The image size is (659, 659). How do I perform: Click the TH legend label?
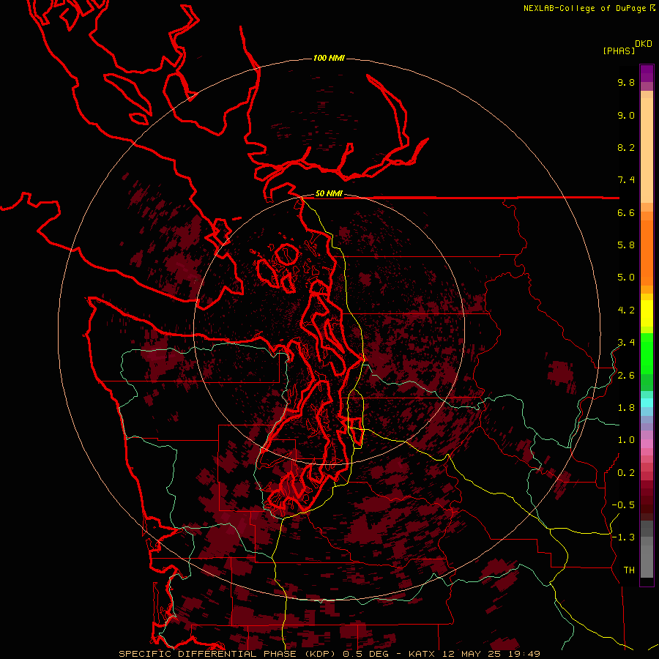(x=629, y=570)
